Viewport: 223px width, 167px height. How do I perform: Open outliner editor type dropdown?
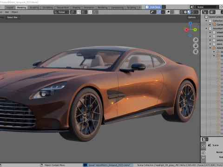click(205, 12)
